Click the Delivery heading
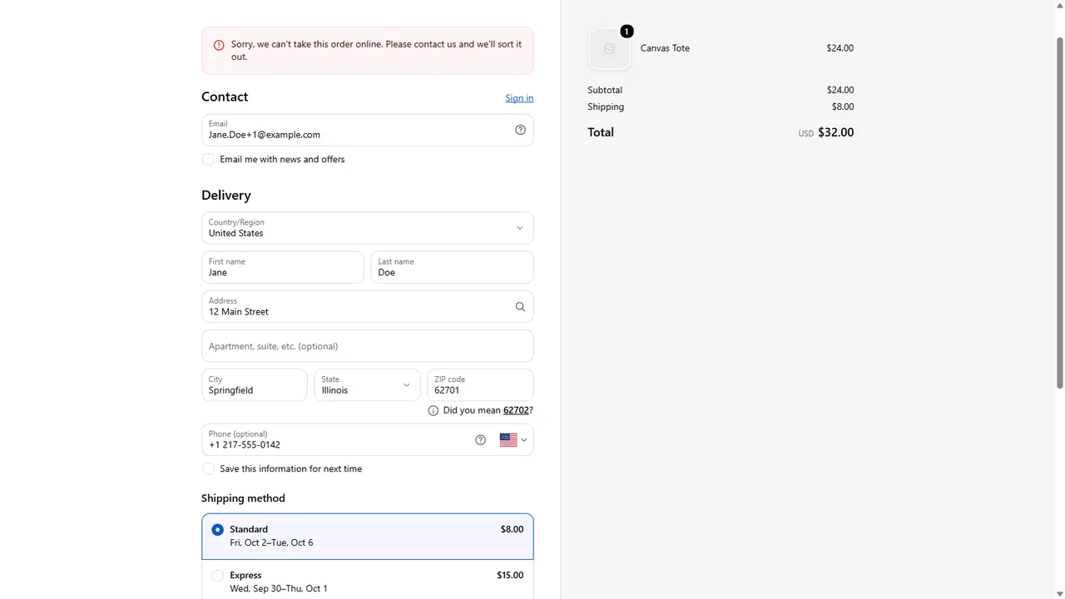 226,196
